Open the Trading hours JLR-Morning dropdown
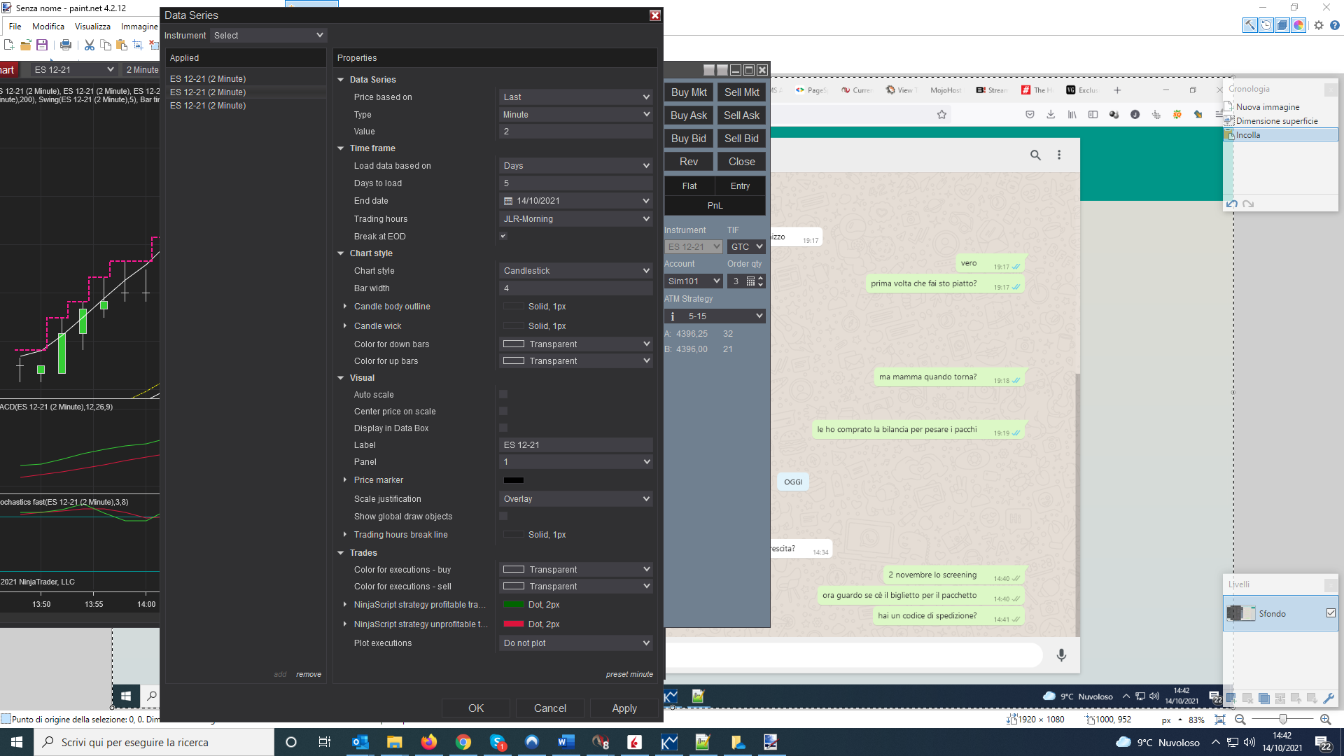The image size is (1344, 756). [x=576, y=219]
